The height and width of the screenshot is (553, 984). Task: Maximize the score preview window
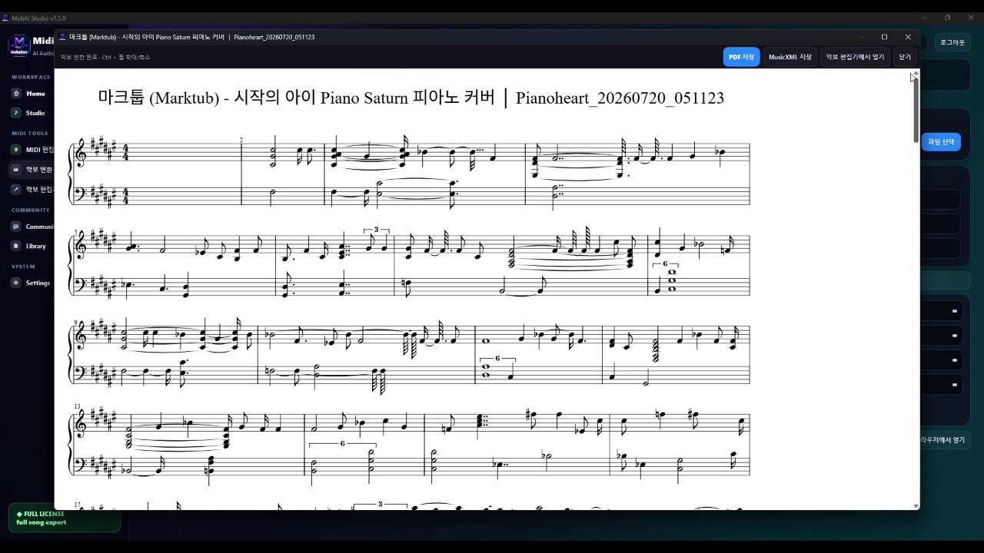point(884,37)
